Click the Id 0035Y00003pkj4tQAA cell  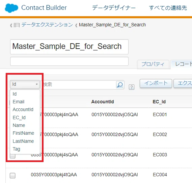[54, 175]
